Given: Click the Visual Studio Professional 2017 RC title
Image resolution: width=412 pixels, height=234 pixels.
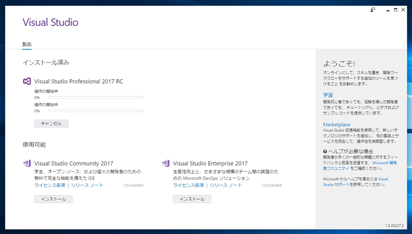Looking at the screenshot, I should (x=79, y=81).
